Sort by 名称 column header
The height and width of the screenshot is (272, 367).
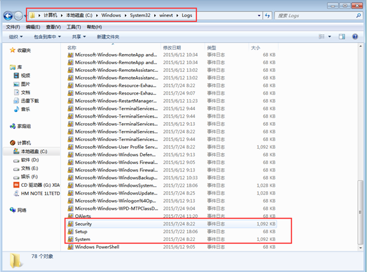pyautogui.click(x=72, y=48)
